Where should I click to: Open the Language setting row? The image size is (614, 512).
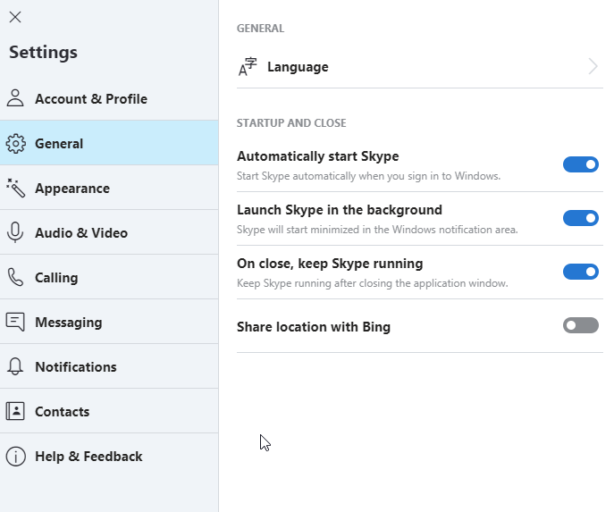coord(420,67)
